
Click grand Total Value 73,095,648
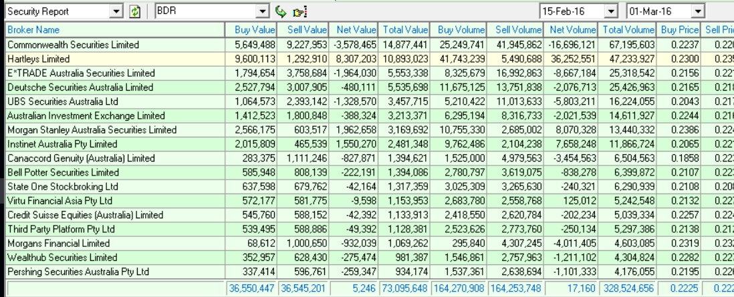[405, 288]
